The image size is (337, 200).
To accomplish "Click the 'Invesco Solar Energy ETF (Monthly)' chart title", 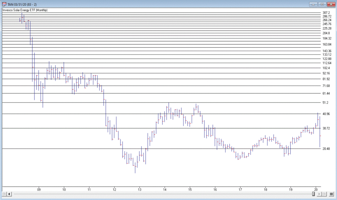I will (25, 10).
